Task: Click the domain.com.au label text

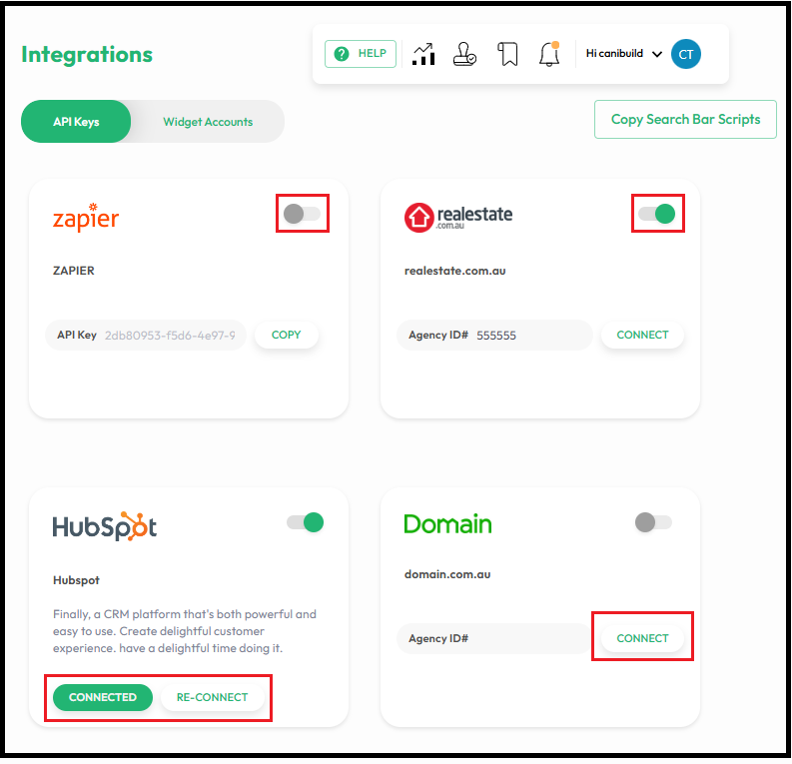Action: point(447,574)
